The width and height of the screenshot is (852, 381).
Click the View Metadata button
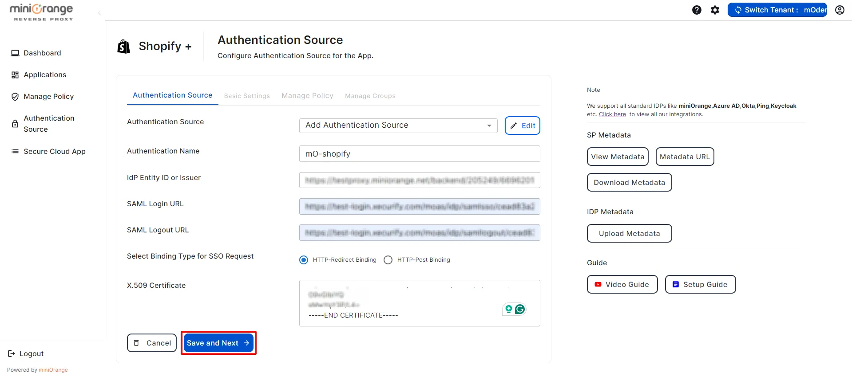(x=618, y=157)
